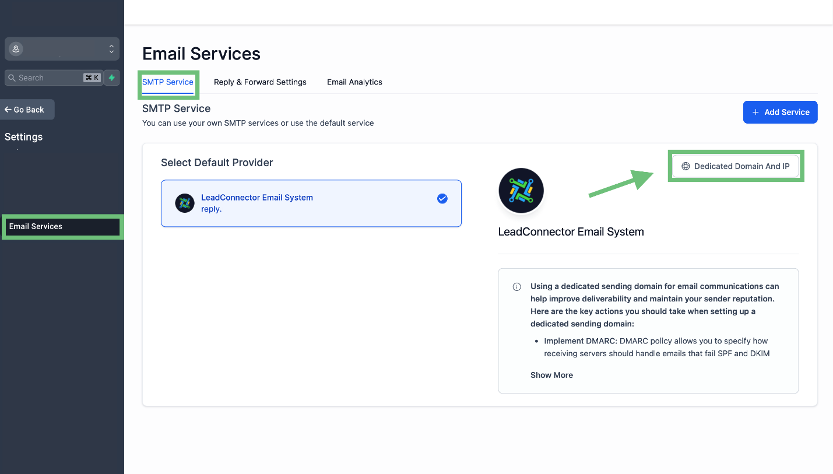
Task: Click the Go Back button
Action: click(x=27, y=110)
